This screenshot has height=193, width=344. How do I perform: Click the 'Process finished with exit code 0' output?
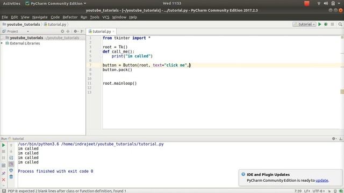pos(55,172)
